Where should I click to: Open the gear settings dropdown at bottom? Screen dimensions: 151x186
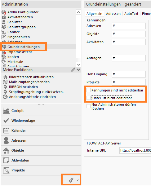73,180
